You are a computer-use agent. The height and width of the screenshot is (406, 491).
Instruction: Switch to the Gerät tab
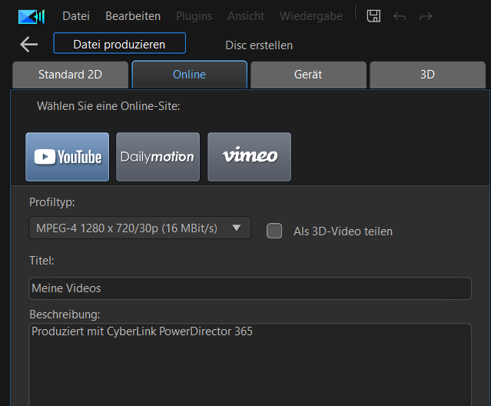308,75
